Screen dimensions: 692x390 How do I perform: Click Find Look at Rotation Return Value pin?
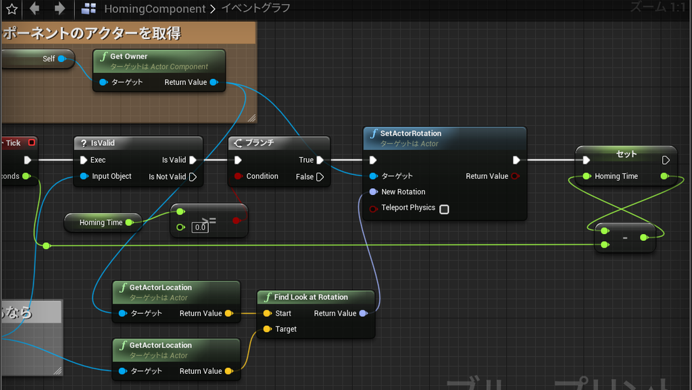point(363,313)
